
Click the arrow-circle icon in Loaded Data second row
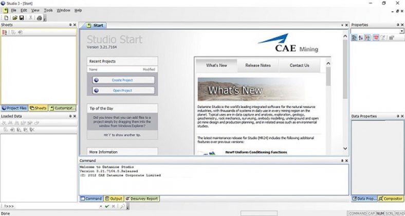pyautogui.click(x=12, y=130)
